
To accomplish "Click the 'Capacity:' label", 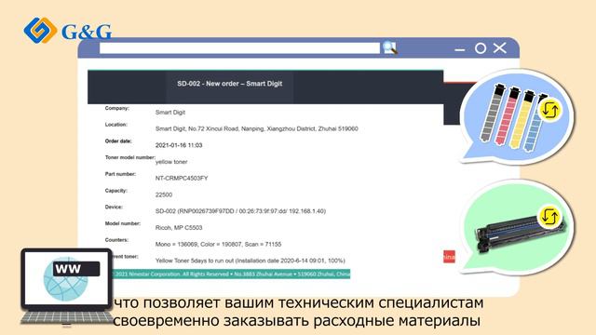I will pos(115,191).
